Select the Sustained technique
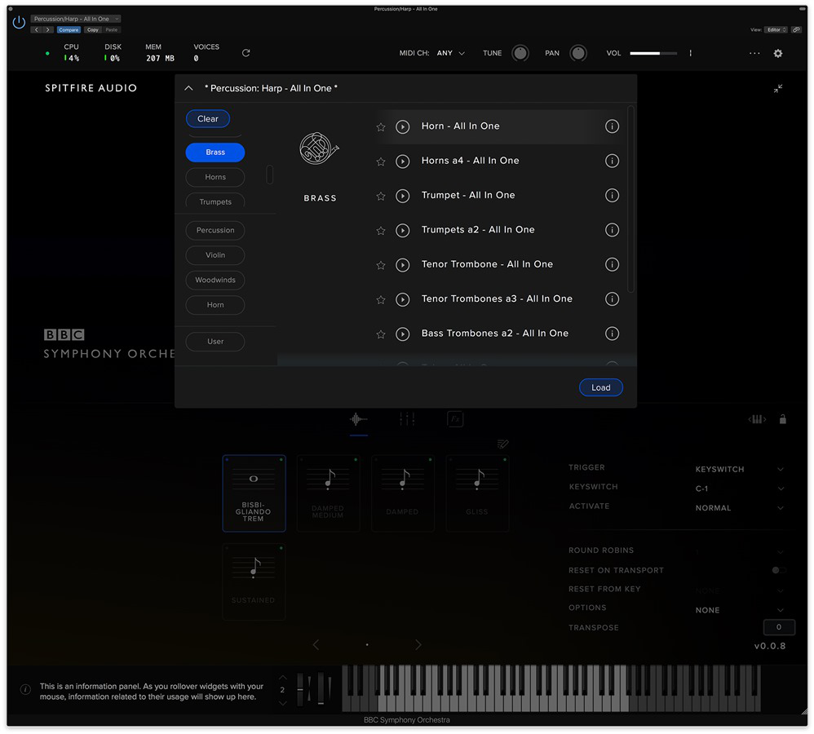The image size is (814, 734). coord(254,581)
